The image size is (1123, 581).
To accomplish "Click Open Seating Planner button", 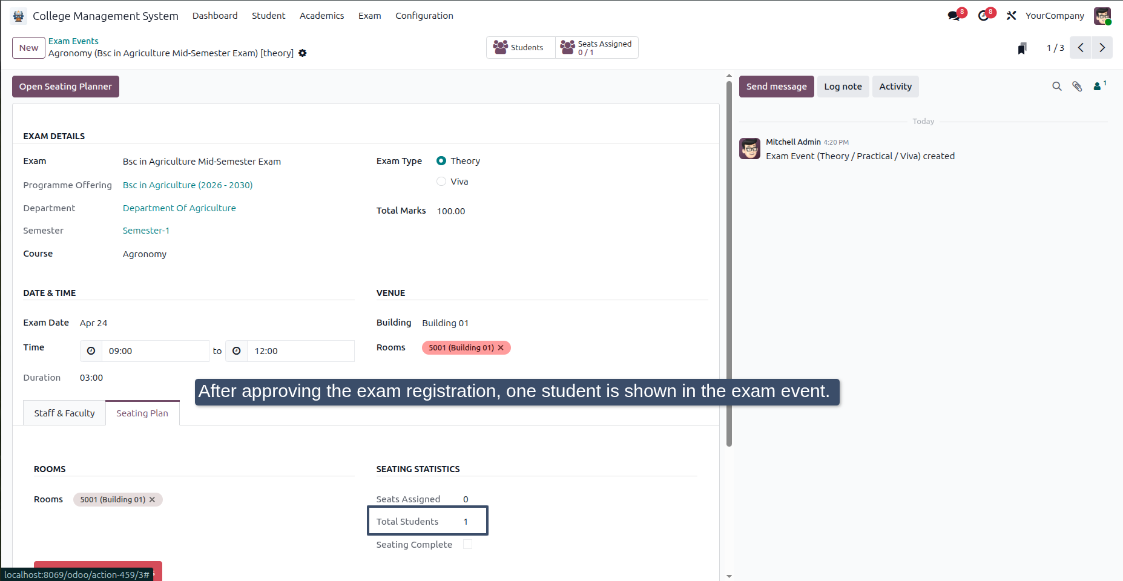I will pos(65,87).
